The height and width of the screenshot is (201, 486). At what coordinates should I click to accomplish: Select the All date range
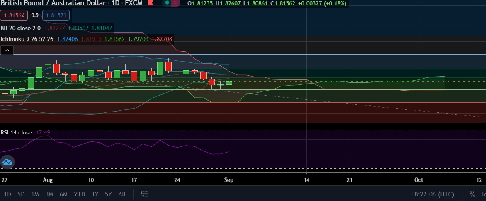[122, 194]
